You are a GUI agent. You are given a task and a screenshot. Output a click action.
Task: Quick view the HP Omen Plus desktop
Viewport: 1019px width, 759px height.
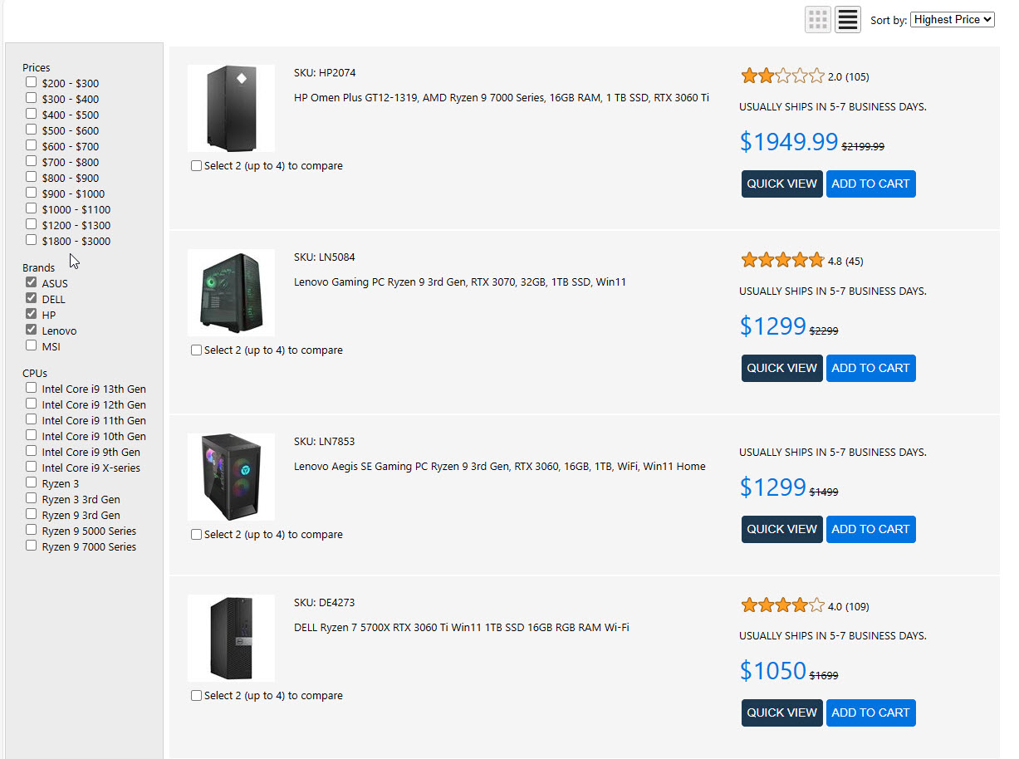[x=781, y=184]
